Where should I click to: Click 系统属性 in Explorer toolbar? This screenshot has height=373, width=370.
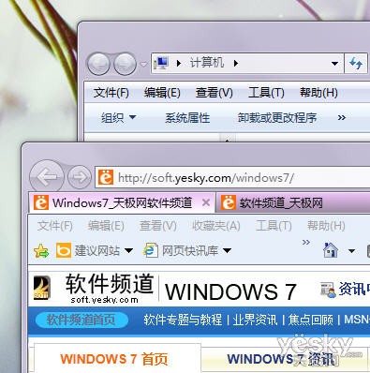[187, 118]
